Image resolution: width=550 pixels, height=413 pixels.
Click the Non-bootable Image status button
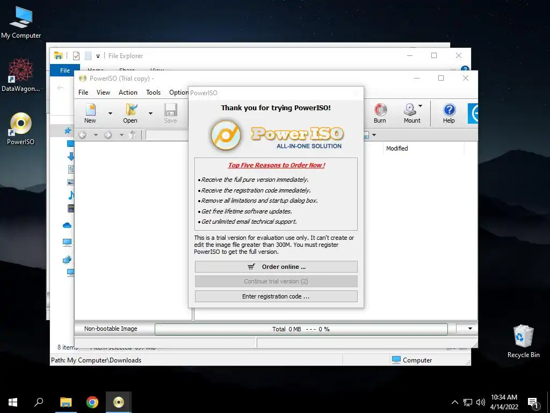tap(111, 329)
